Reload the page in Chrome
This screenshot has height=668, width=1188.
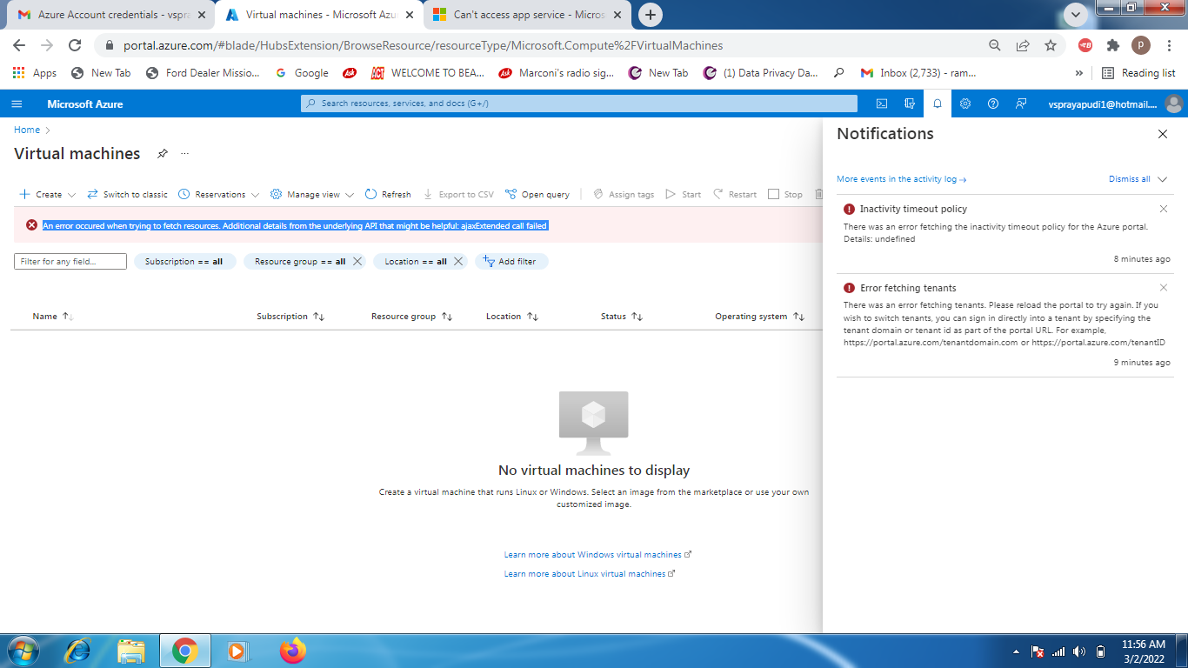tap(75, 45)
